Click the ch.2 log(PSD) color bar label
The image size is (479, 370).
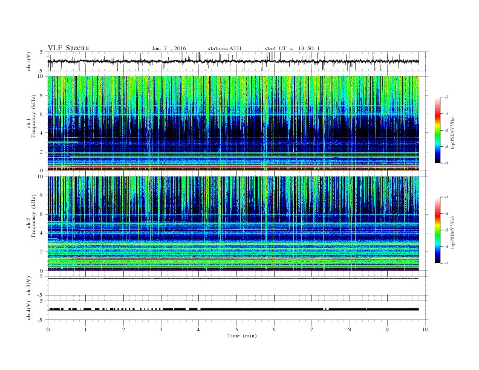(x=453, y=233)
